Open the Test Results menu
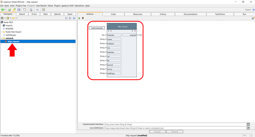This screenshot has height=137, width=255. [x=41, y=6]
